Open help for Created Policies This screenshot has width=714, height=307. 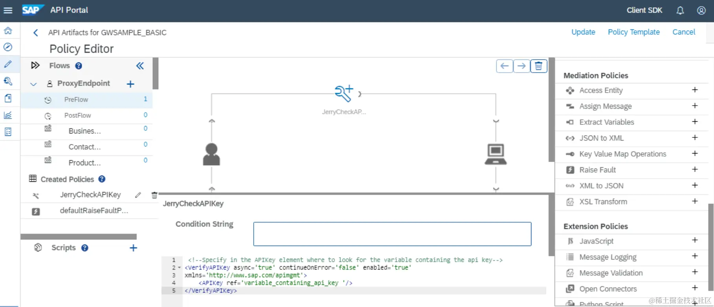tap(102, 179)
